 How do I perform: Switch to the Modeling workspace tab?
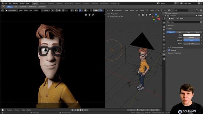43,3
